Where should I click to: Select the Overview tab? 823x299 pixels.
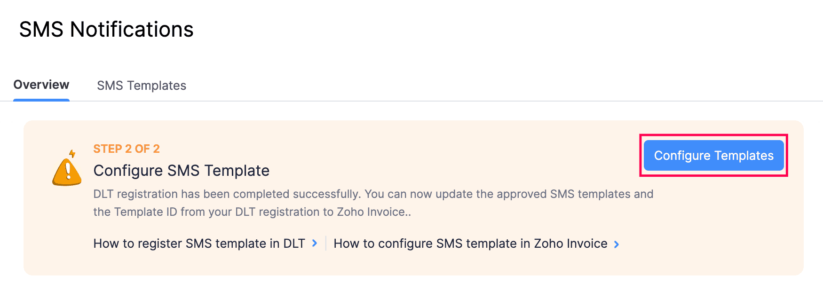[x=41, y=85]
